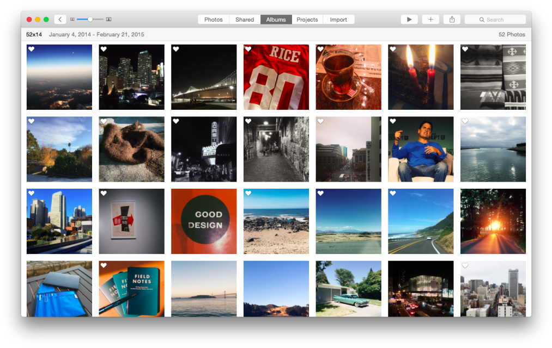Click the magnifier icon in the Search field
Viewport: 552px width, 348px height.
(x=481, y=19)
